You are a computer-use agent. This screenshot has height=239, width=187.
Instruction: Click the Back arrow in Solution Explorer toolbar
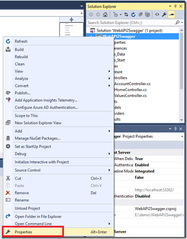click(x=91, y=15)
